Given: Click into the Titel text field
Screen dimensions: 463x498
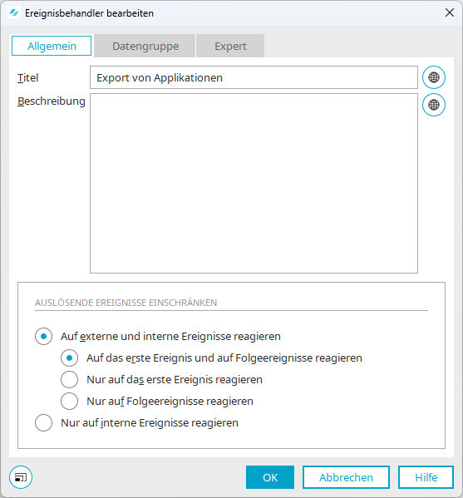Looking at the screenshot, I should pos(254,77).
